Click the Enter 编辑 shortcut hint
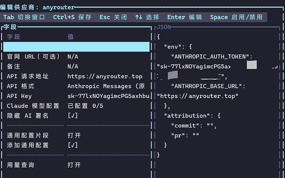Viewport: 285px width, 178px height. point(185,17)
